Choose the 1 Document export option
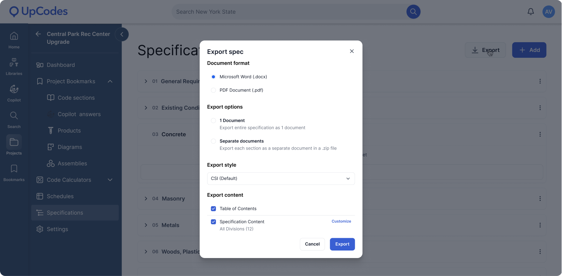The width and height of the screenshot is (562, 276). (213, 121)
